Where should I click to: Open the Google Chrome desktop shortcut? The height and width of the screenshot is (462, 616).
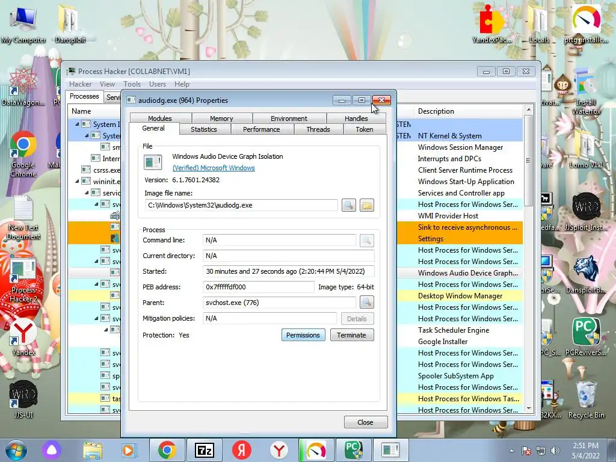pyautogui.click(x=23, y=155)
